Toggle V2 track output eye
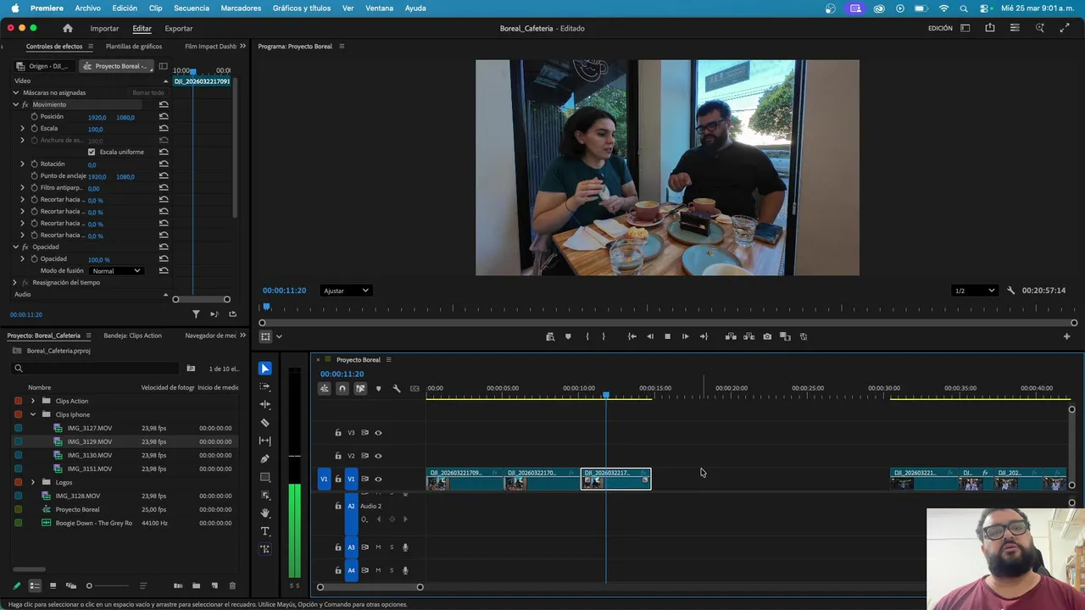Viewport: 1085px width, 610px height. (378, 456)
